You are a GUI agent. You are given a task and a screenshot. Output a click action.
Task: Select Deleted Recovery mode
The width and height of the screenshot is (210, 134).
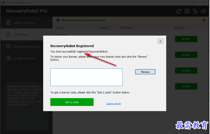[x=26, y=23]
